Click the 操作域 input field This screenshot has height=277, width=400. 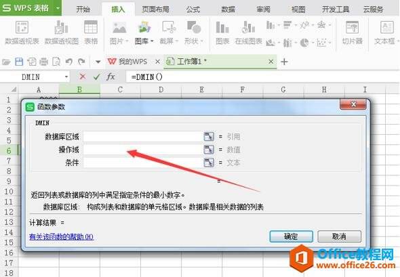coord(143,150)
